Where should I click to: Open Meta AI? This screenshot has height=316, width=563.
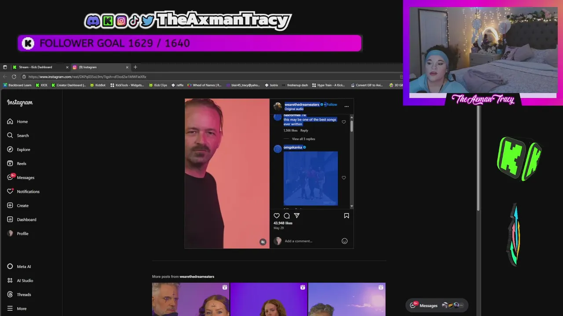[19, 266]
